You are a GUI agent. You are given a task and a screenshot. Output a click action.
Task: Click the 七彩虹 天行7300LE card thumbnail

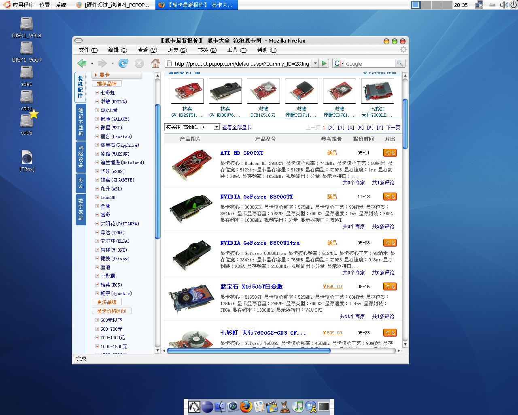point(377,91)
